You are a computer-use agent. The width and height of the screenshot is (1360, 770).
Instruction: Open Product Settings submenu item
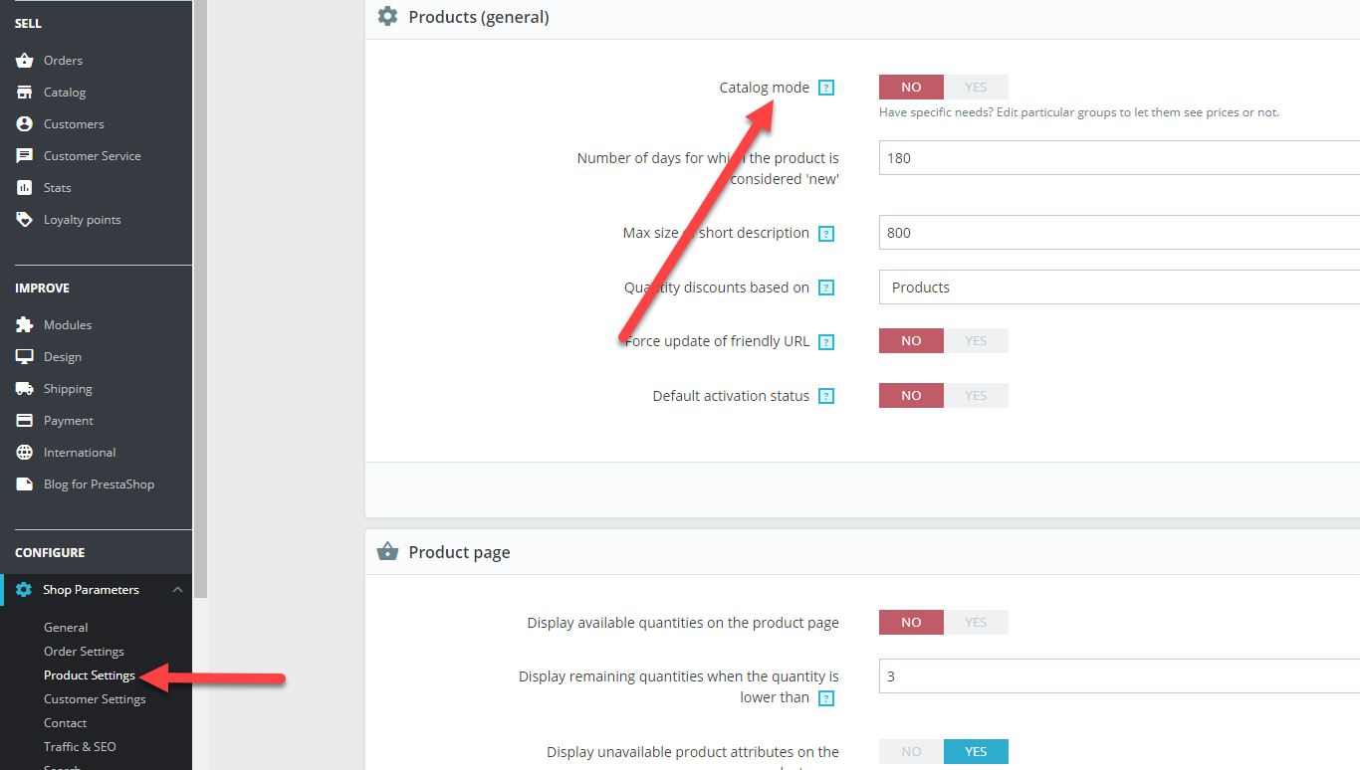[90, 675]
